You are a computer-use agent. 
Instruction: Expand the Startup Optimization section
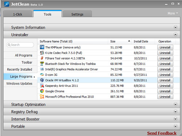(x=175, y=104)
